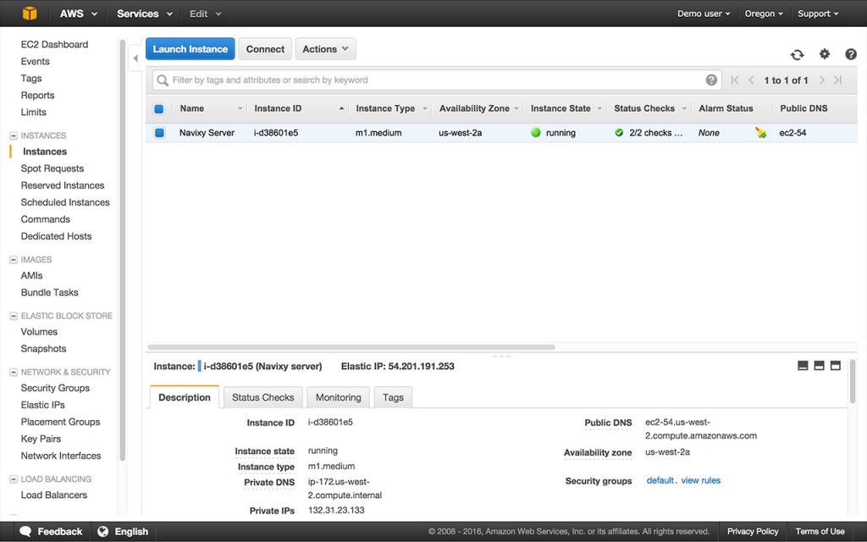
Task: Toggle the select-all instances checkbox
Action: (158, 109)
